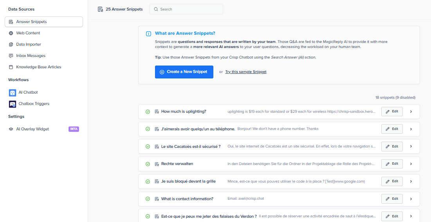Expand the What is contact information chevron

[411, 199]
